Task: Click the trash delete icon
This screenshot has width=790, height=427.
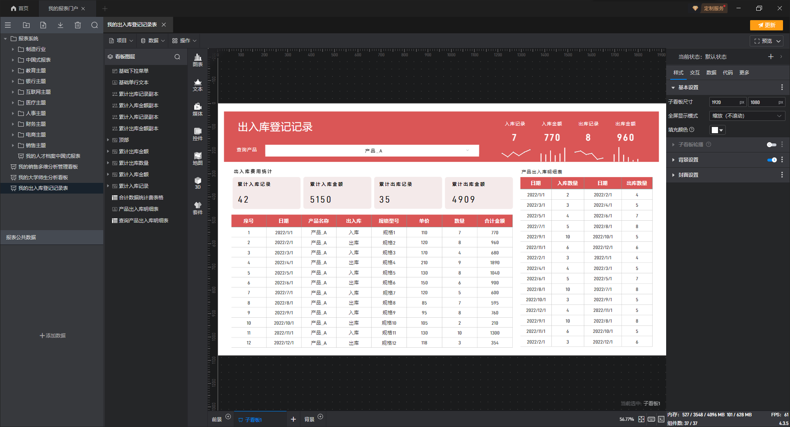Action: (x=78, y=25)
